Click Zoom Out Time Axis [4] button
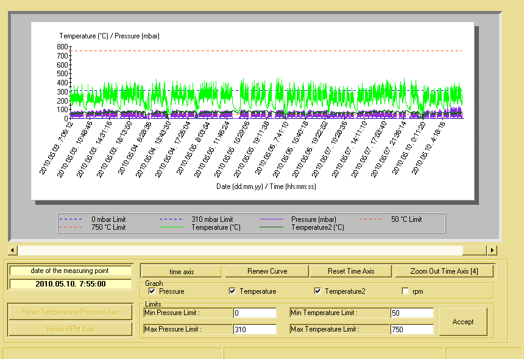524x359 pixels. tap(444, 271)
